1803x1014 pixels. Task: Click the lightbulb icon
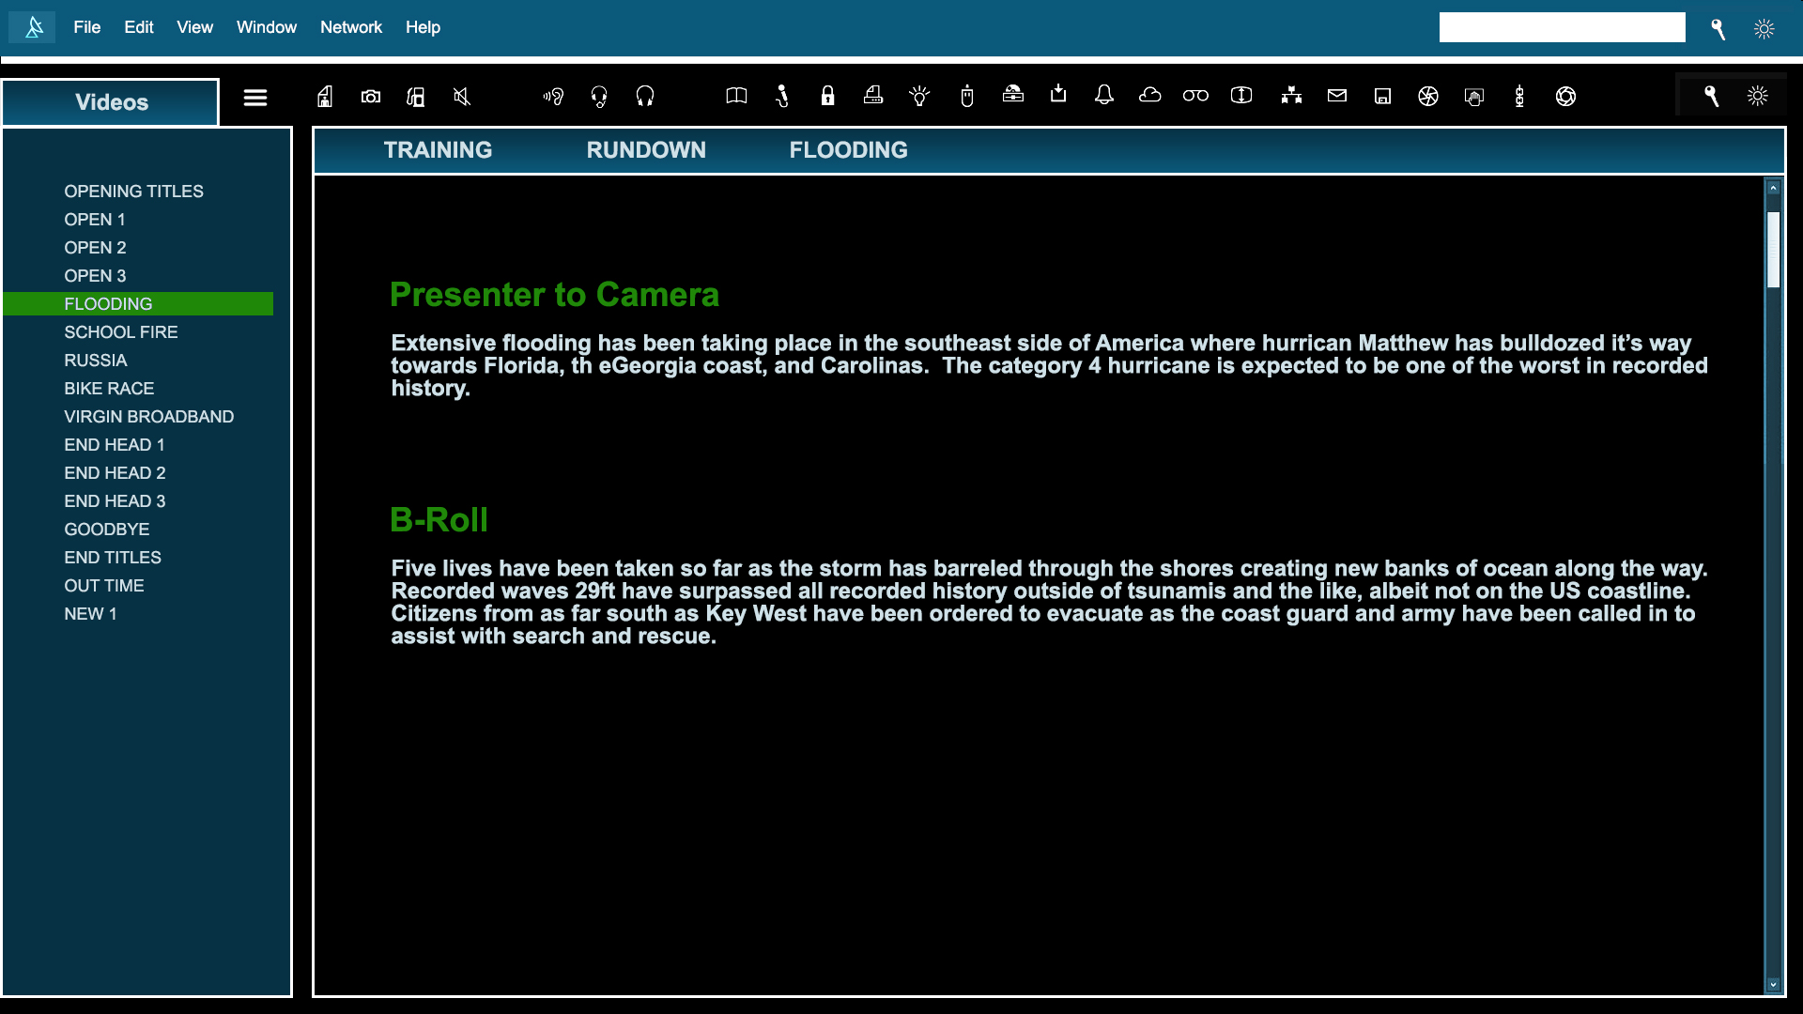(x=919, y=96)
